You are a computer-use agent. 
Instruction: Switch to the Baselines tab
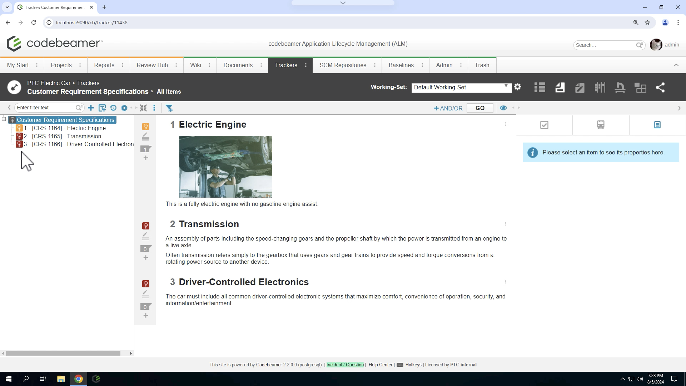tap(401, 65)
